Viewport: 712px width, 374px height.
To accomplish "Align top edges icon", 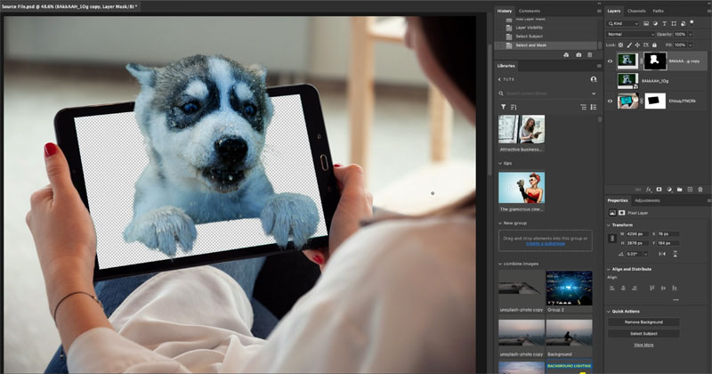I will pos(652,288).
